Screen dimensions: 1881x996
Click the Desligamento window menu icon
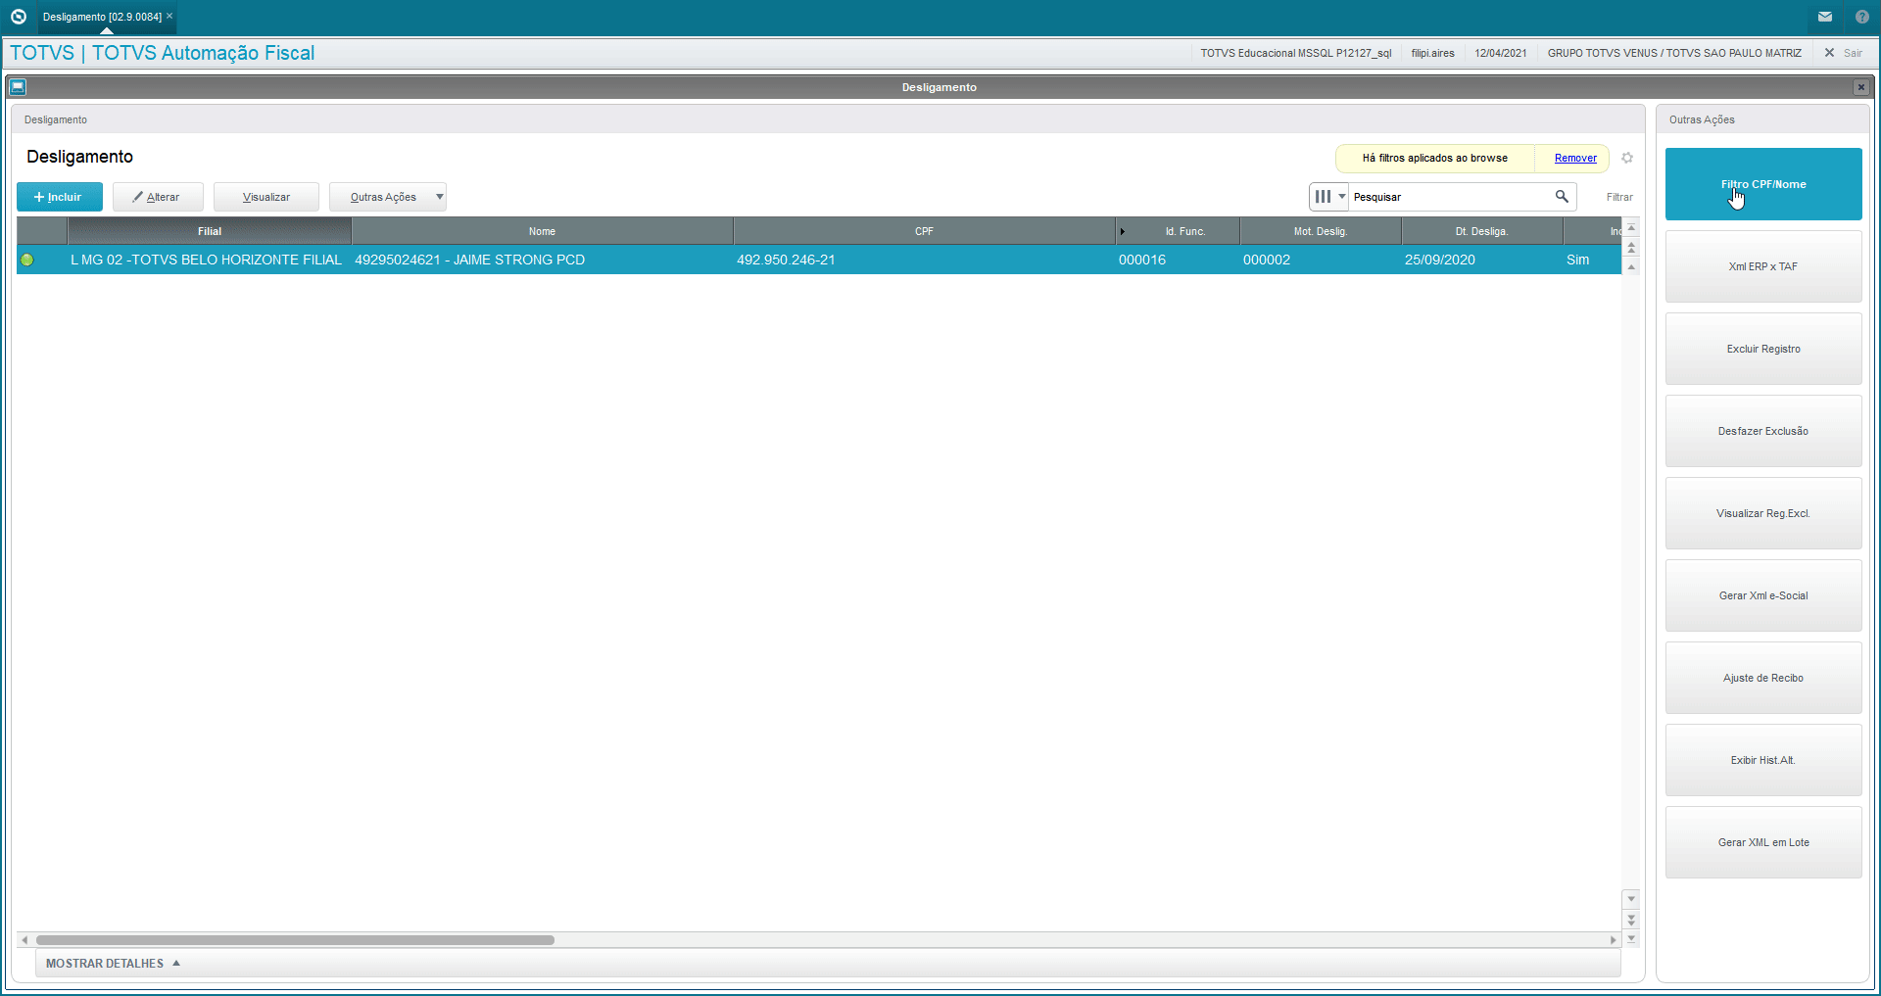(x=18, y=87)
